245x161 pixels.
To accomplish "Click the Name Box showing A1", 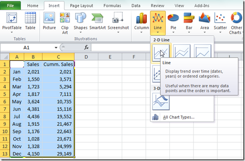I will (27, 48).
